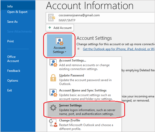This screenshot has width=155, height=132.
Task: Open the Feedback page
Action: (14, 71)
